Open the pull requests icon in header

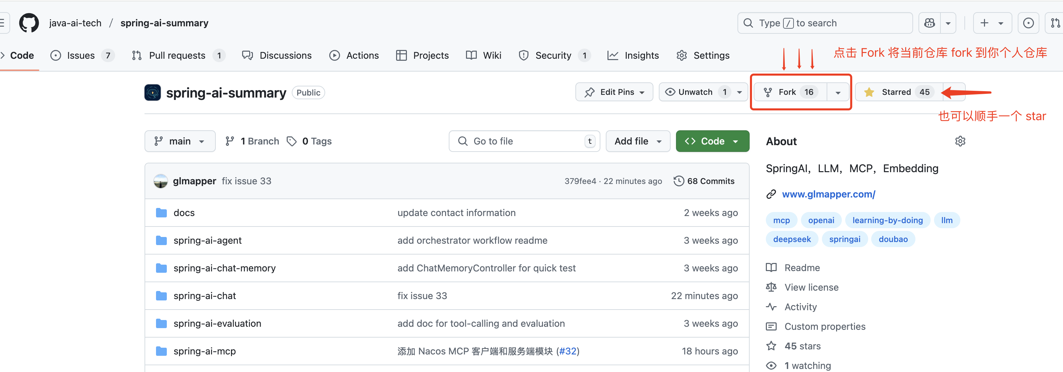[1055, 23]
